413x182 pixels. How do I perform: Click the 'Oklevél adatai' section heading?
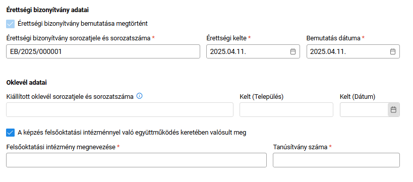click(26, 83)
